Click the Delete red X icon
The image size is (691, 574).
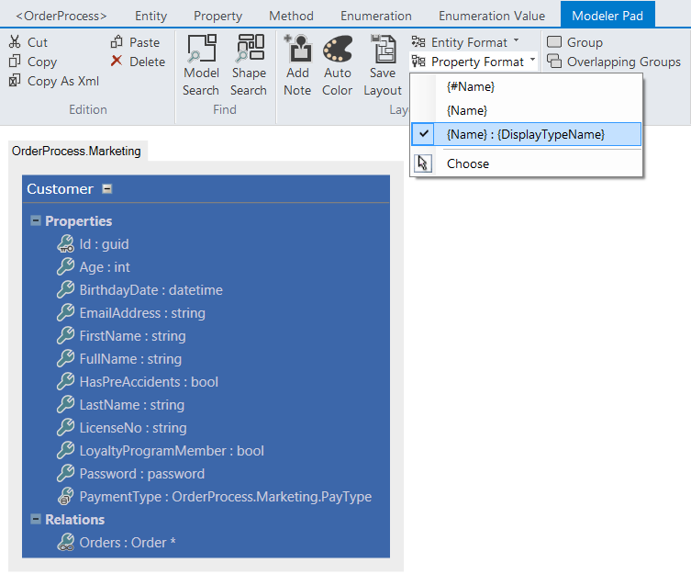117,62
